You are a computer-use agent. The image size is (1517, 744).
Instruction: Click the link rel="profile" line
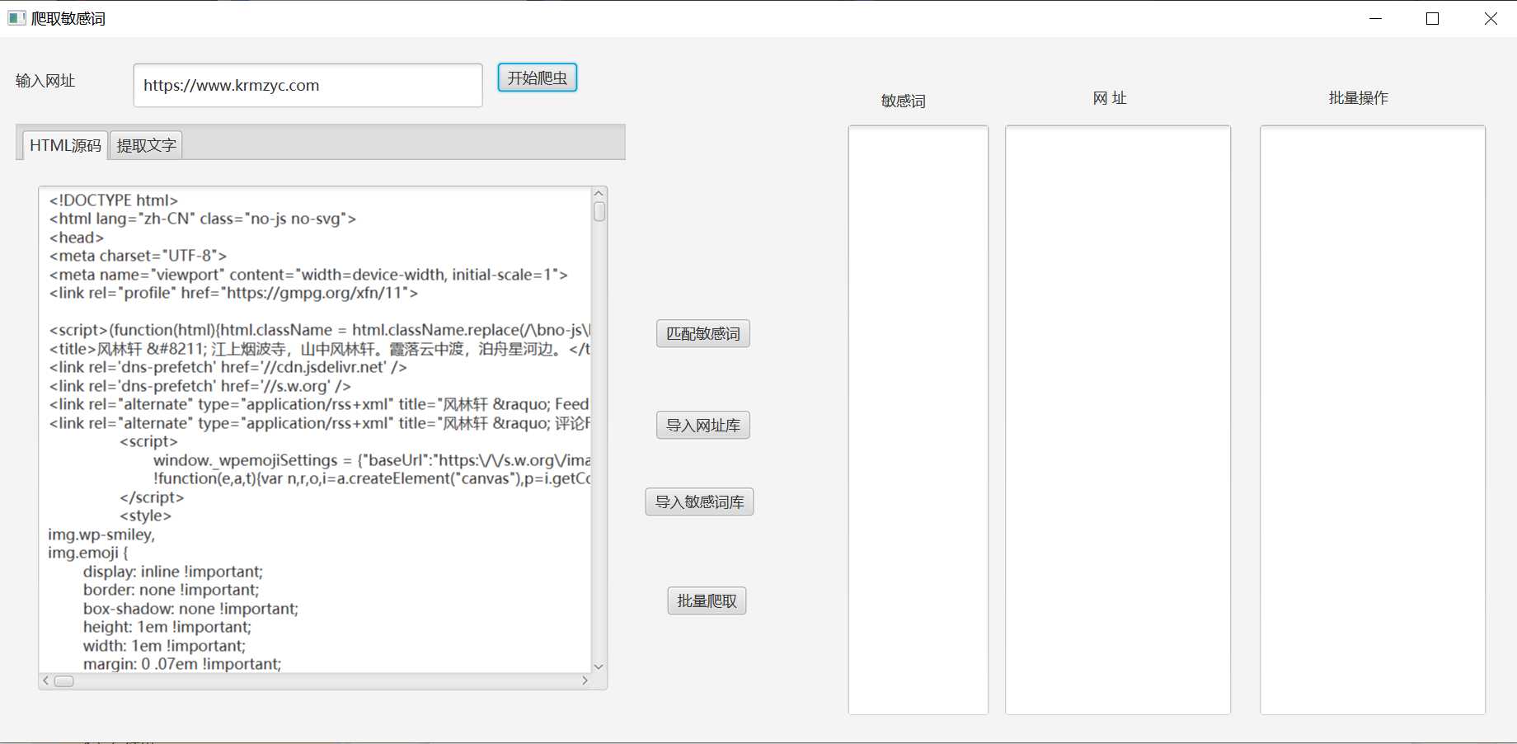pyautogui.click(x=233, y=293)
